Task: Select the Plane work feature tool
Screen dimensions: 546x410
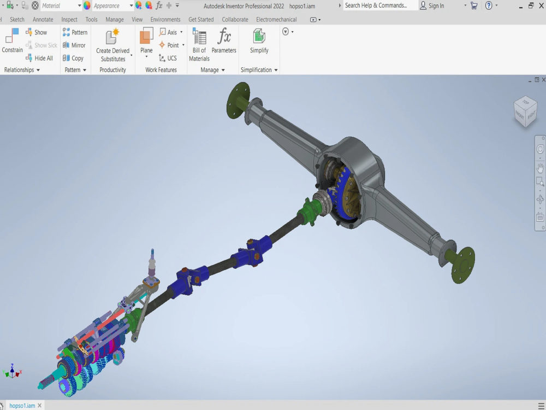Action: [x=145, y=41]
